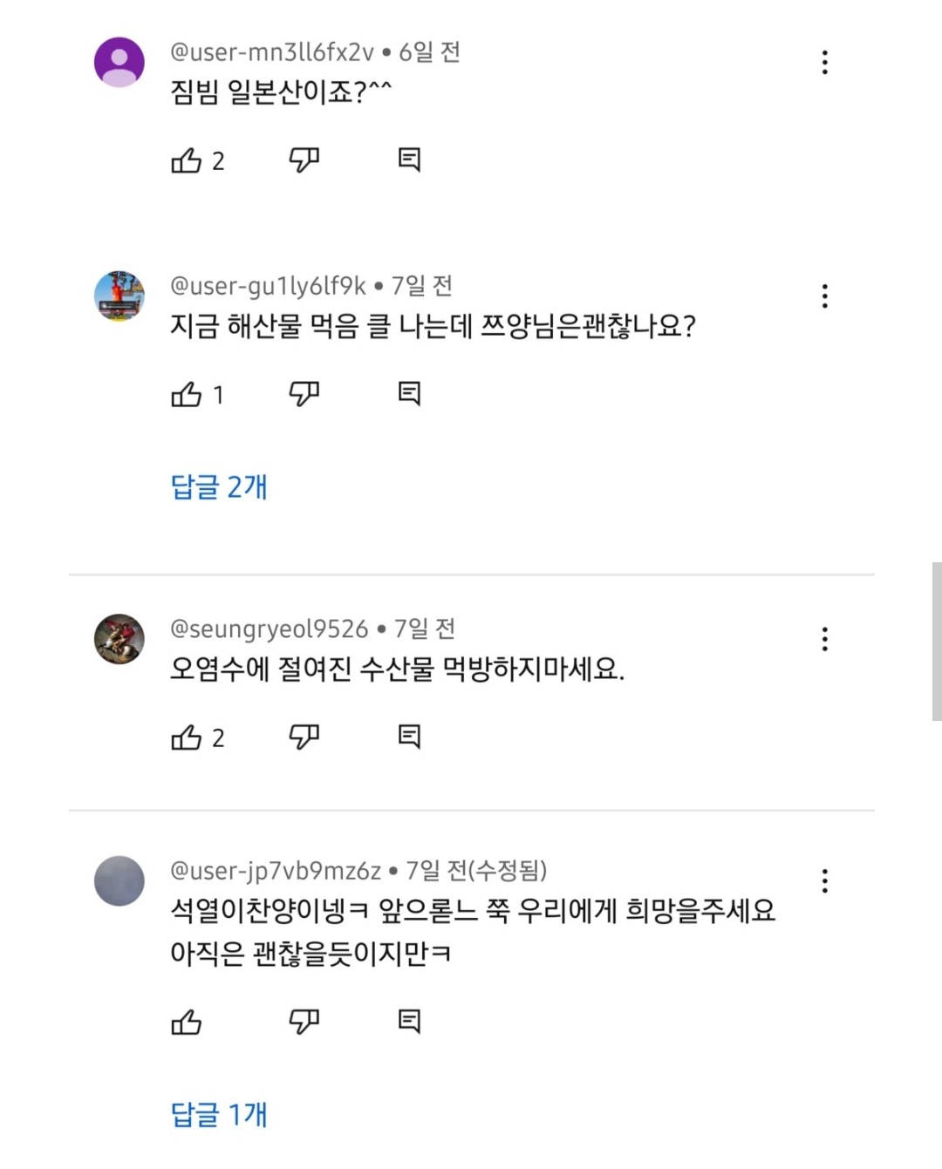Reply to the @seungryeol9526 comment
Image resolution: width=942 pixels, height=1169 pixels.
click(x=409, y=737)
